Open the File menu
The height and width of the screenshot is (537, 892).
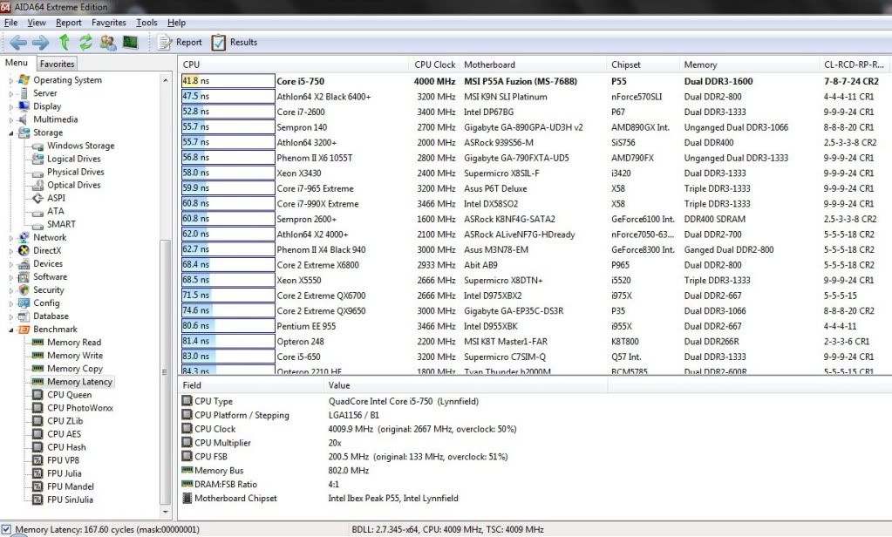click(x=10, y=23)
